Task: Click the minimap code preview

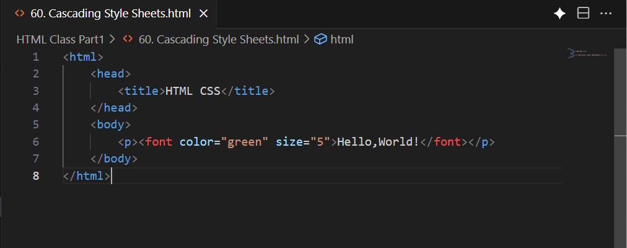Action: 587,54
